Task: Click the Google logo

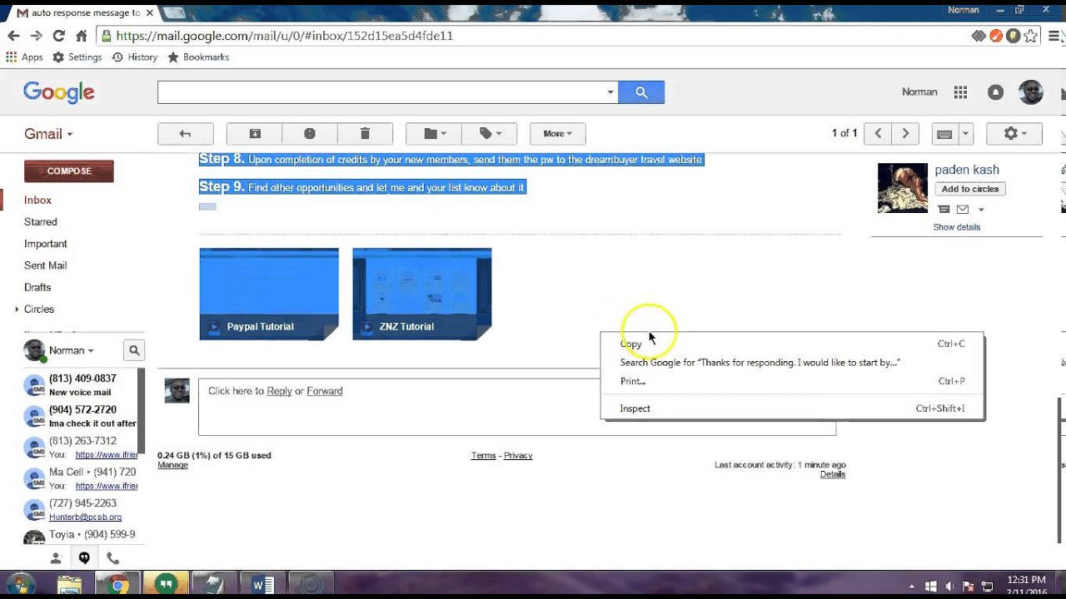Action: 58,92
